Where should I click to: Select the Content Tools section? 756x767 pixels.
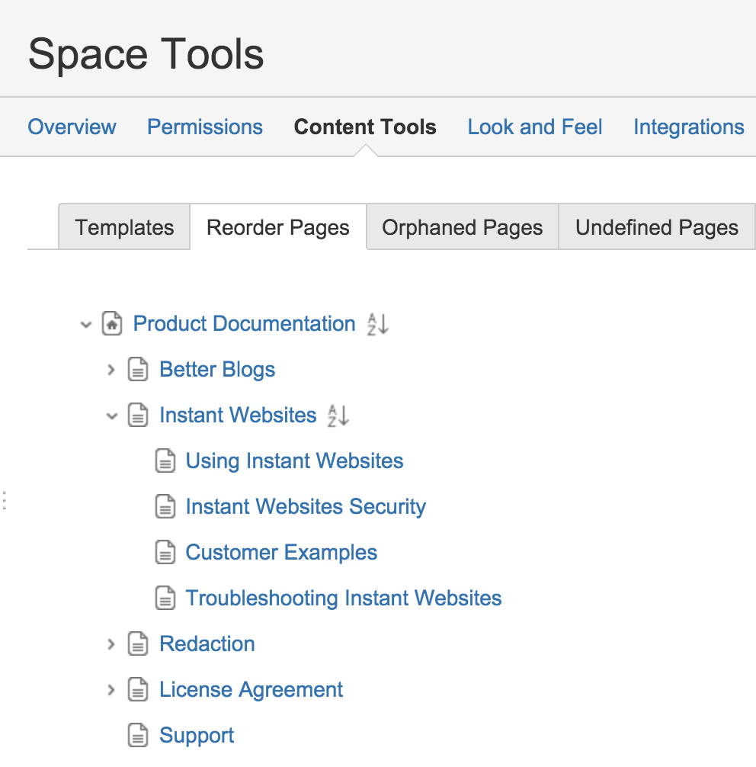365,127
